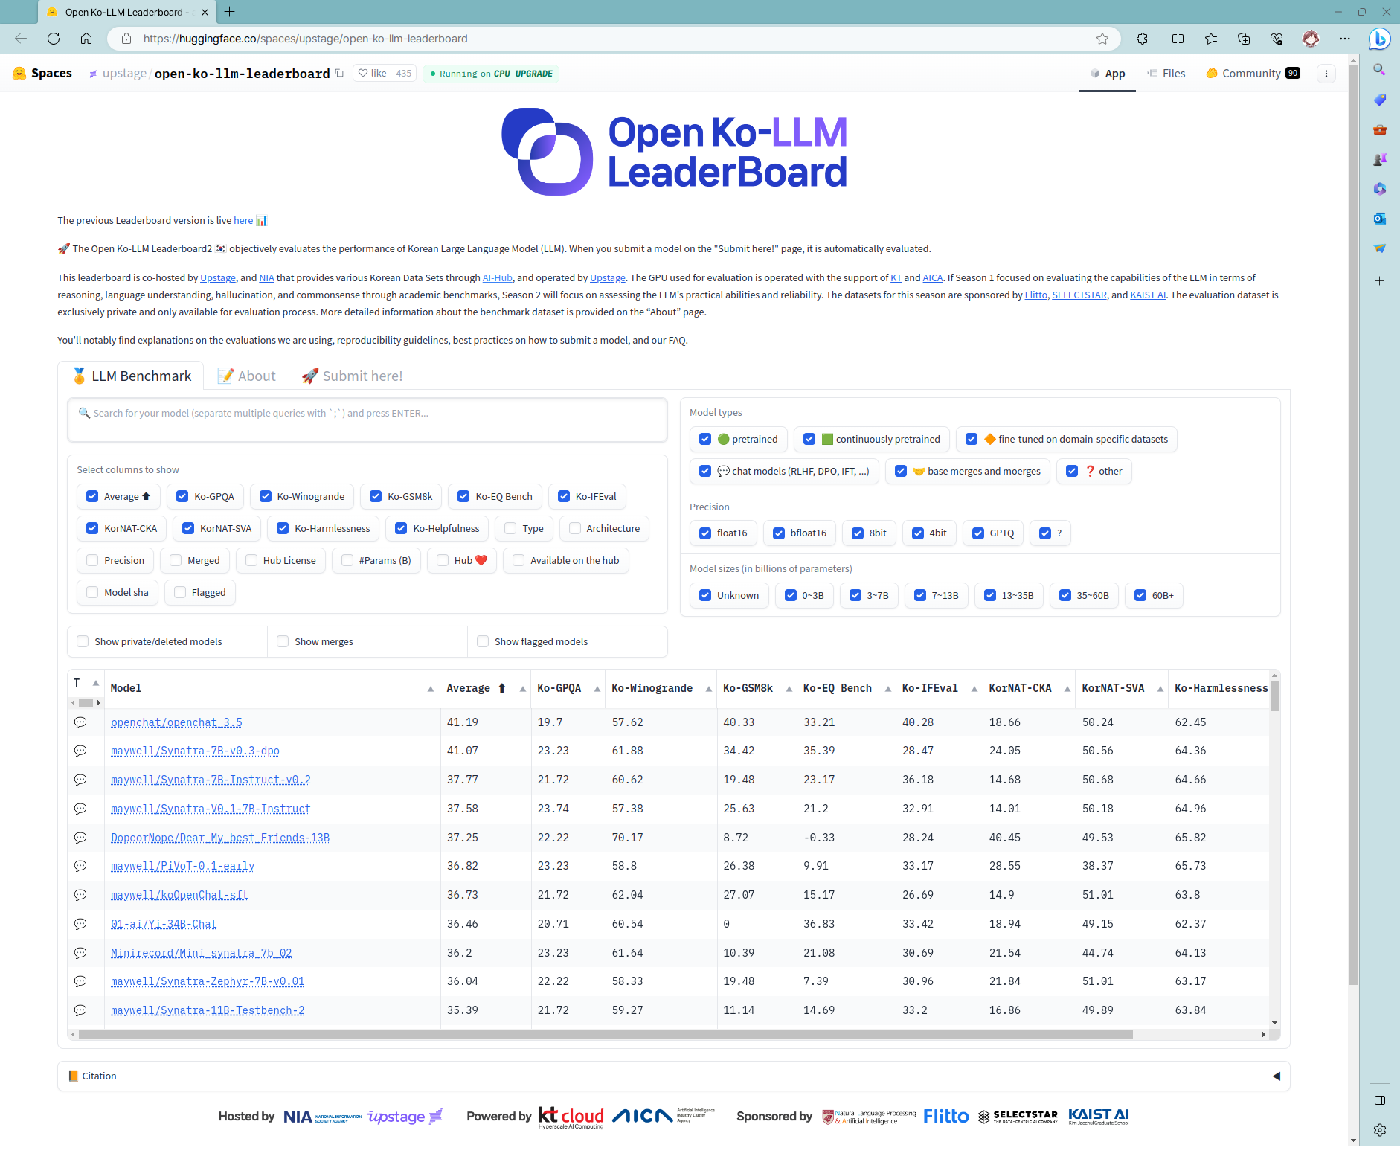The width and height of the screenshot is (1400, 1165).
Task: Sort table by Ko-GPQA column arrow
Action: 597,689
